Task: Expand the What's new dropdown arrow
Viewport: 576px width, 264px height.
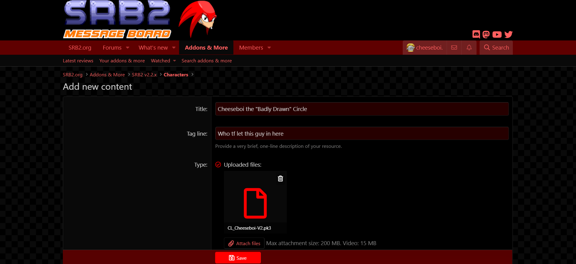Action: 174,48
